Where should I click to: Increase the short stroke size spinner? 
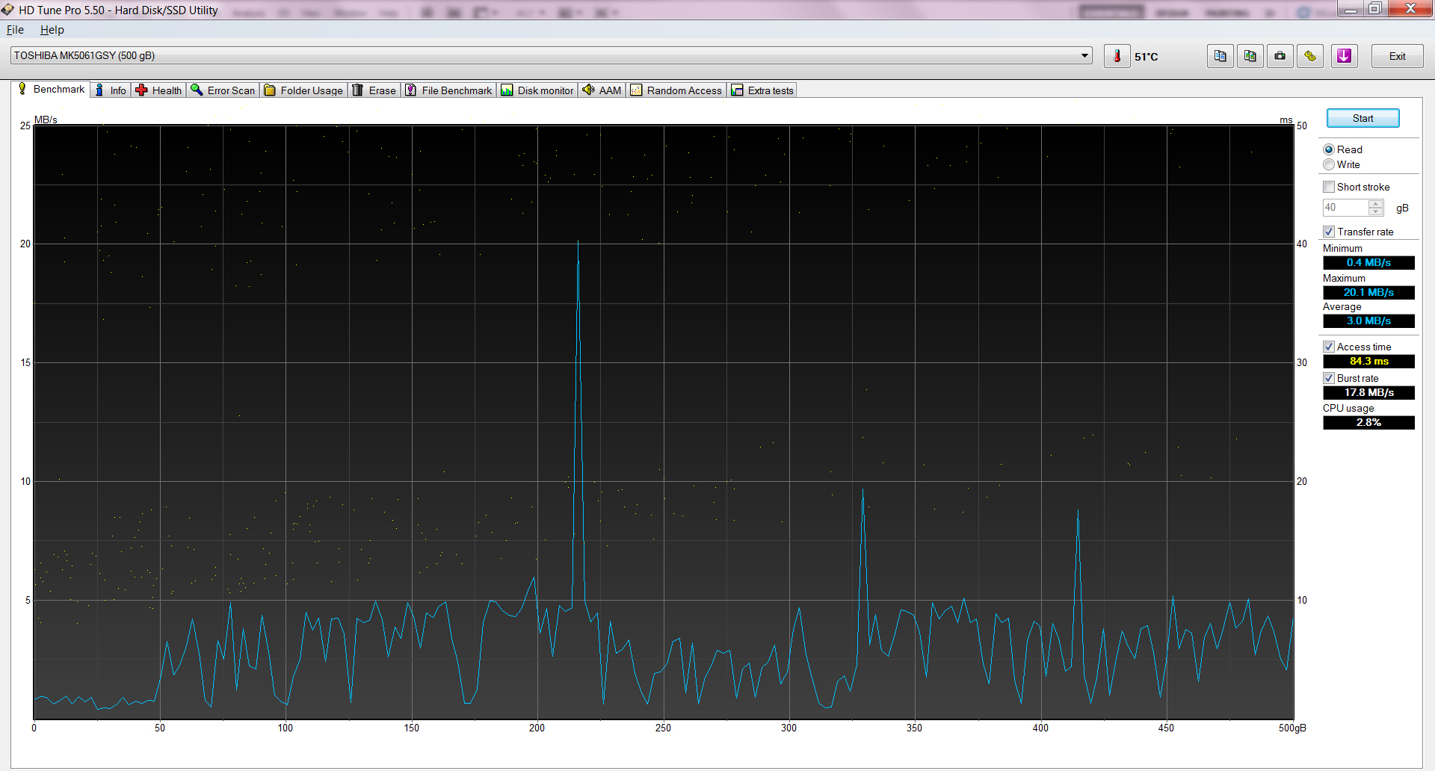click(1376, 203)
